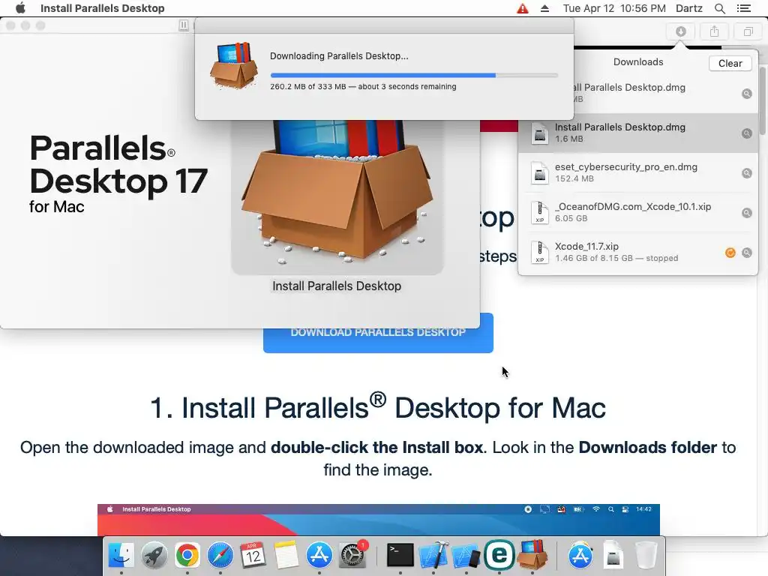Click Parallels installer box icon in Dock

[x=532, y=554]
